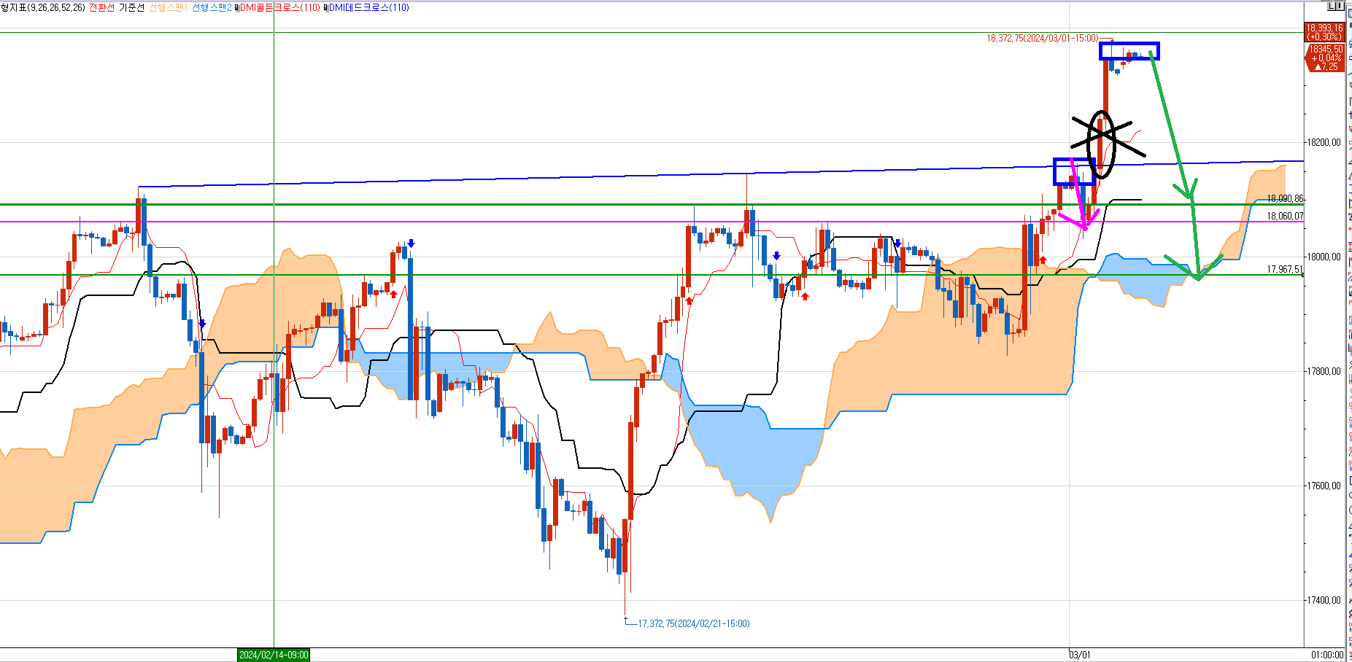Click the 2024/02/14-09:00 crosshair date tag
Screen dimensions: 1352x662
click(x=274, y=655)
